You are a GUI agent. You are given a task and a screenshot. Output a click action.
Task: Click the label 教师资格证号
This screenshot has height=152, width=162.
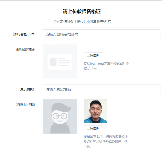click(24, 34)
